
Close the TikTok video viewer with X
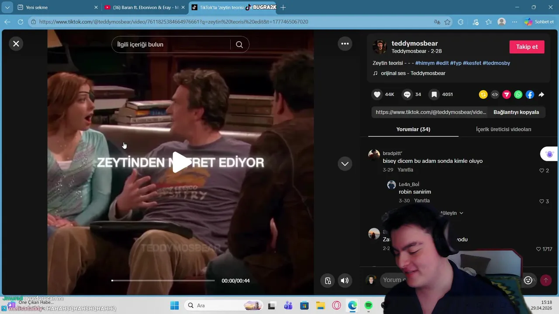pyautogui.click(x=16, y=44)
